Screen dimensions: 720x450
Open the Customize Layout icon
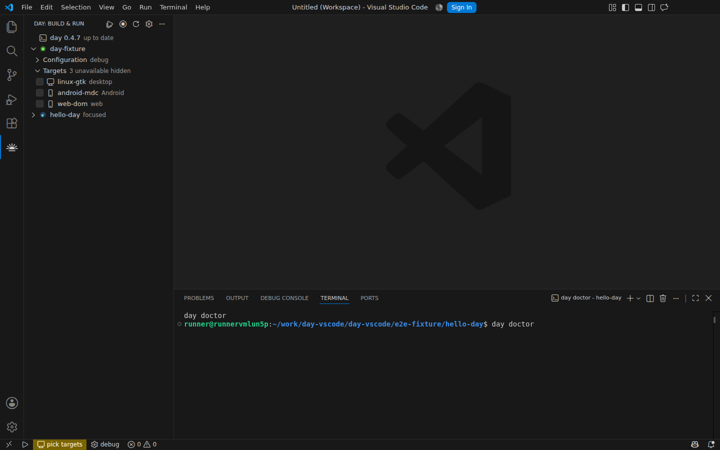point(612,7)
